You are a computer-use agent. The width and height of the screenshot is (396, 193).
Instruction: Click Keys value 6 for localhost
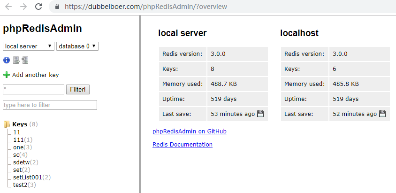pos(335,69)
